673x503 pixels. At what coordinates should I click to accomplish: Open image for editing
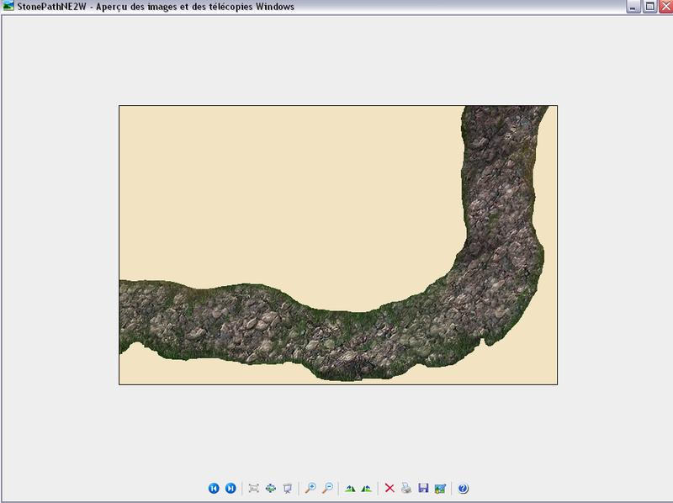point(440,488)
